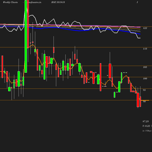This screenshot has width=152, height=152.
Task: Click the 'in 5 Days' caption text
Action: [x=147, y=131]
